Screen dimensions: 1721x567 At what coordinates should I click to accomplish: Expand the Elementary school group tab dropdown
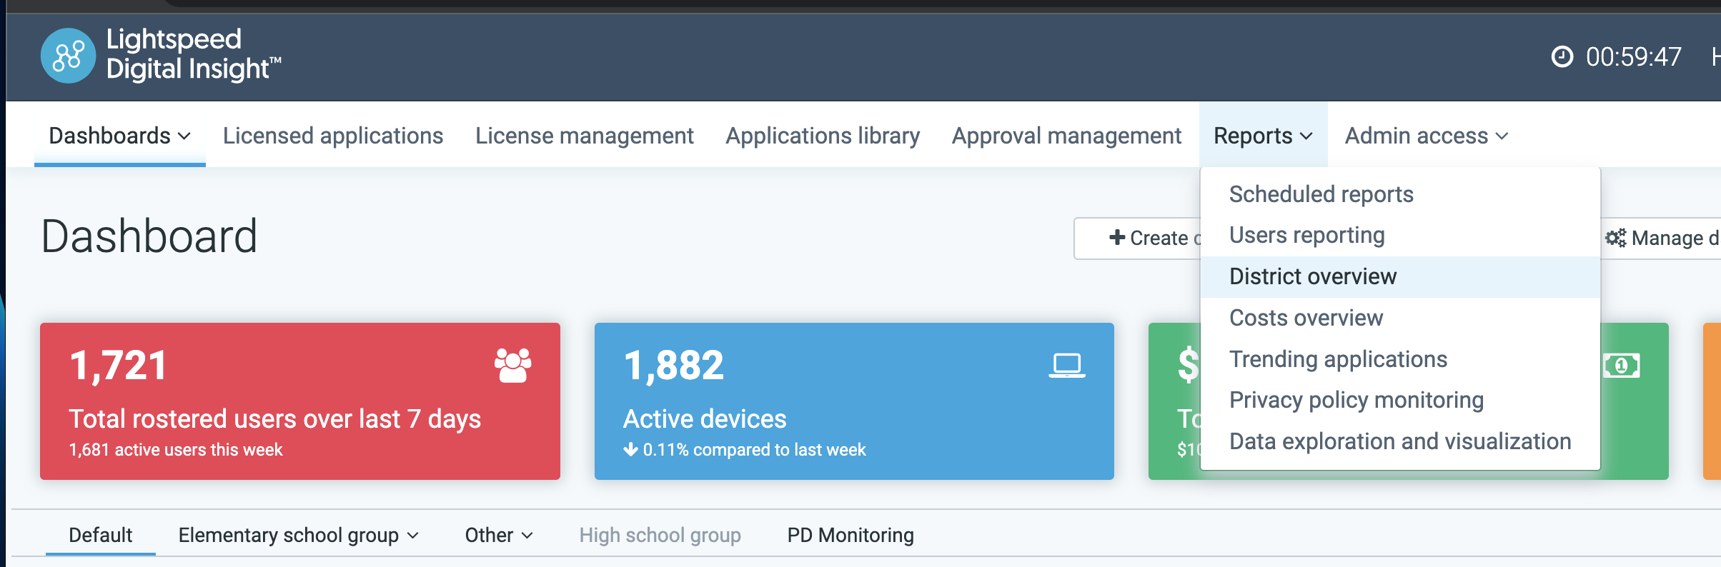coord(298,535)
